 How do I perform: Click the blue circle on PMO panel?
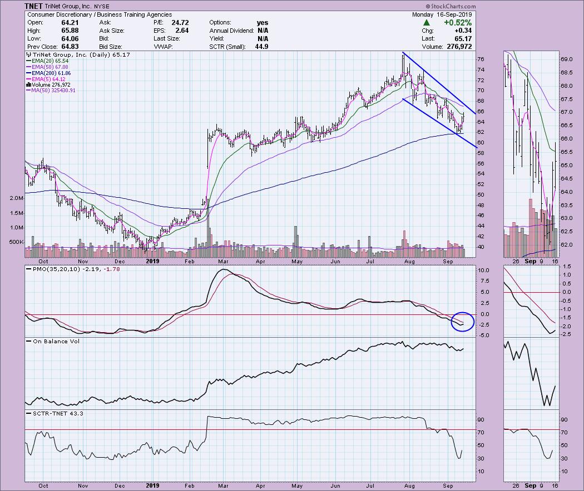tap(463, 322)
